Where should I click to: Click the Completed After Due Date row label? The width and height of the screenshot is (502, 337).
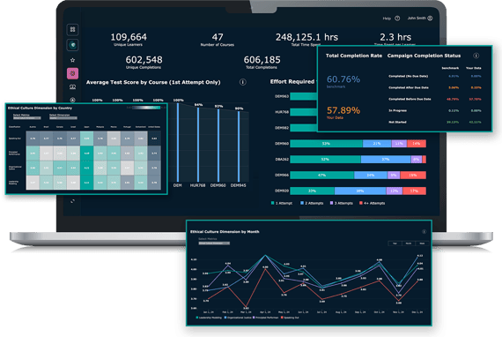point(409,87)
